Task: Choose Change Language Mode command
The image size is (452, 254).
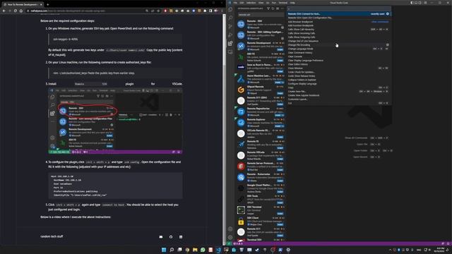Action: coord(339,49)
